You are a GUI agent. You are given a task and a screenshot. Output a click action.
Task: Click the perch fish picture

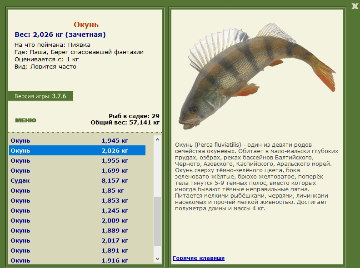pos(257,76)
